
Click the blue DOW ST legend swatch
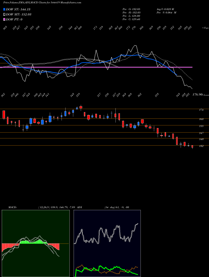[x=4, y=9]
